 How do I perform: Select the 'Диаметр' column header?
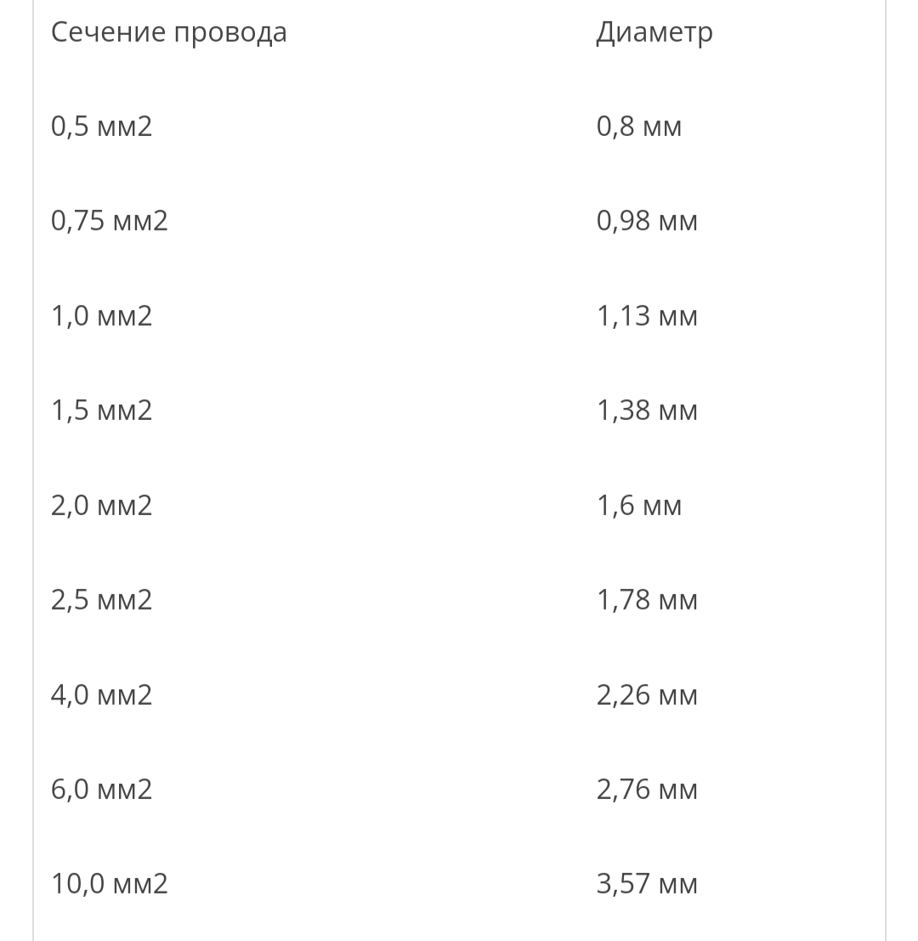[654, 31]
